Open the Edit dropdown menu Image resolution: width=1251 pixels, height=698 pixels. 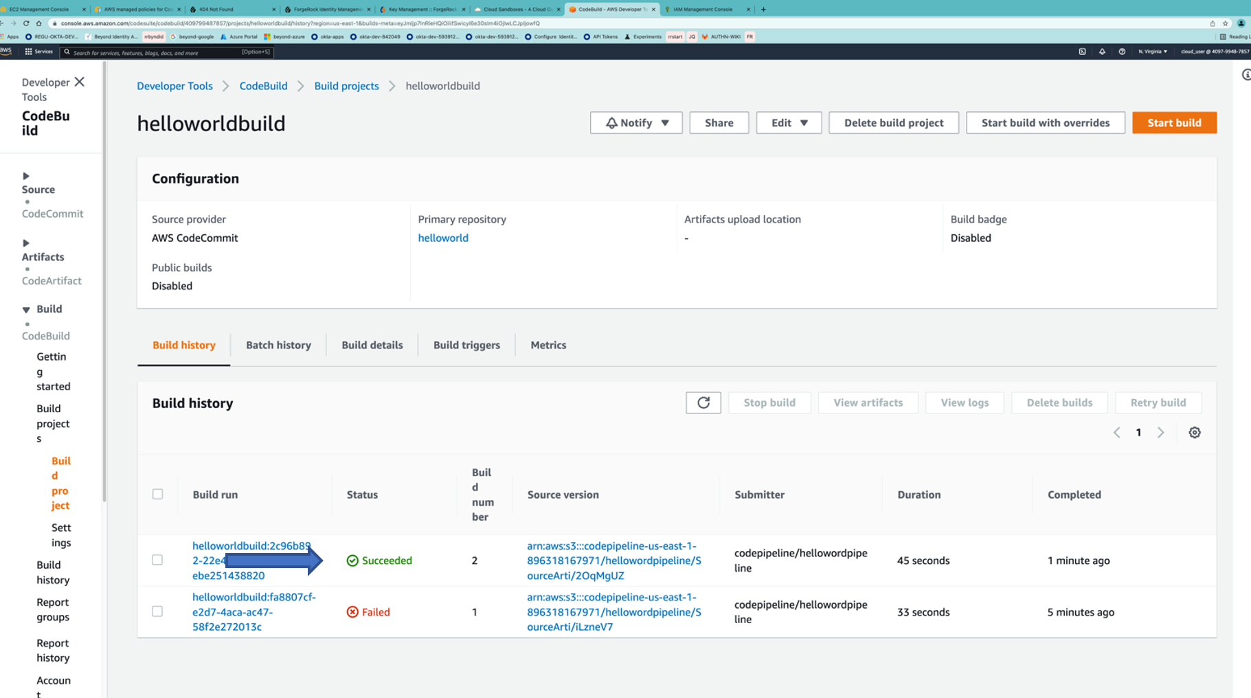[788, 123]
